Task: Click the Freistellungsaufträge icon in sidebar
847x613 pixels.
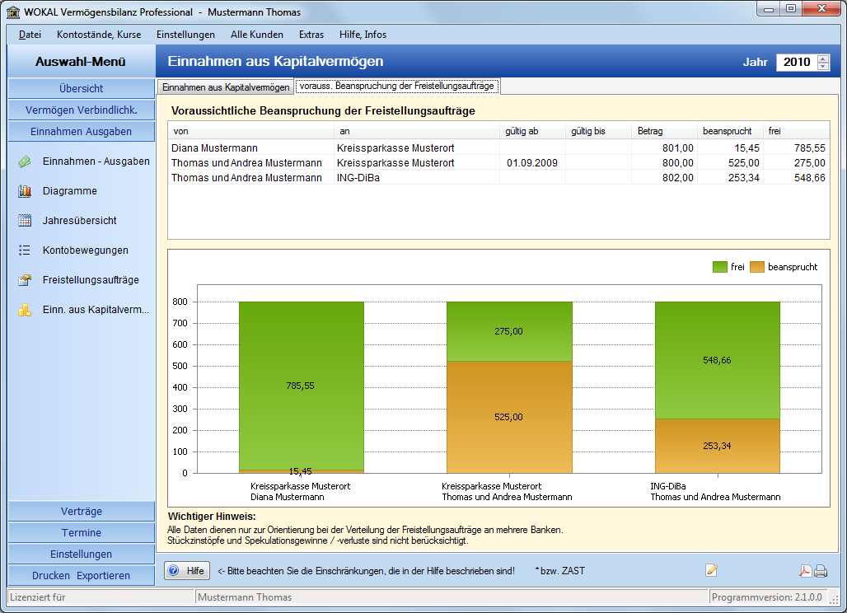Action: tap(25, 280)
